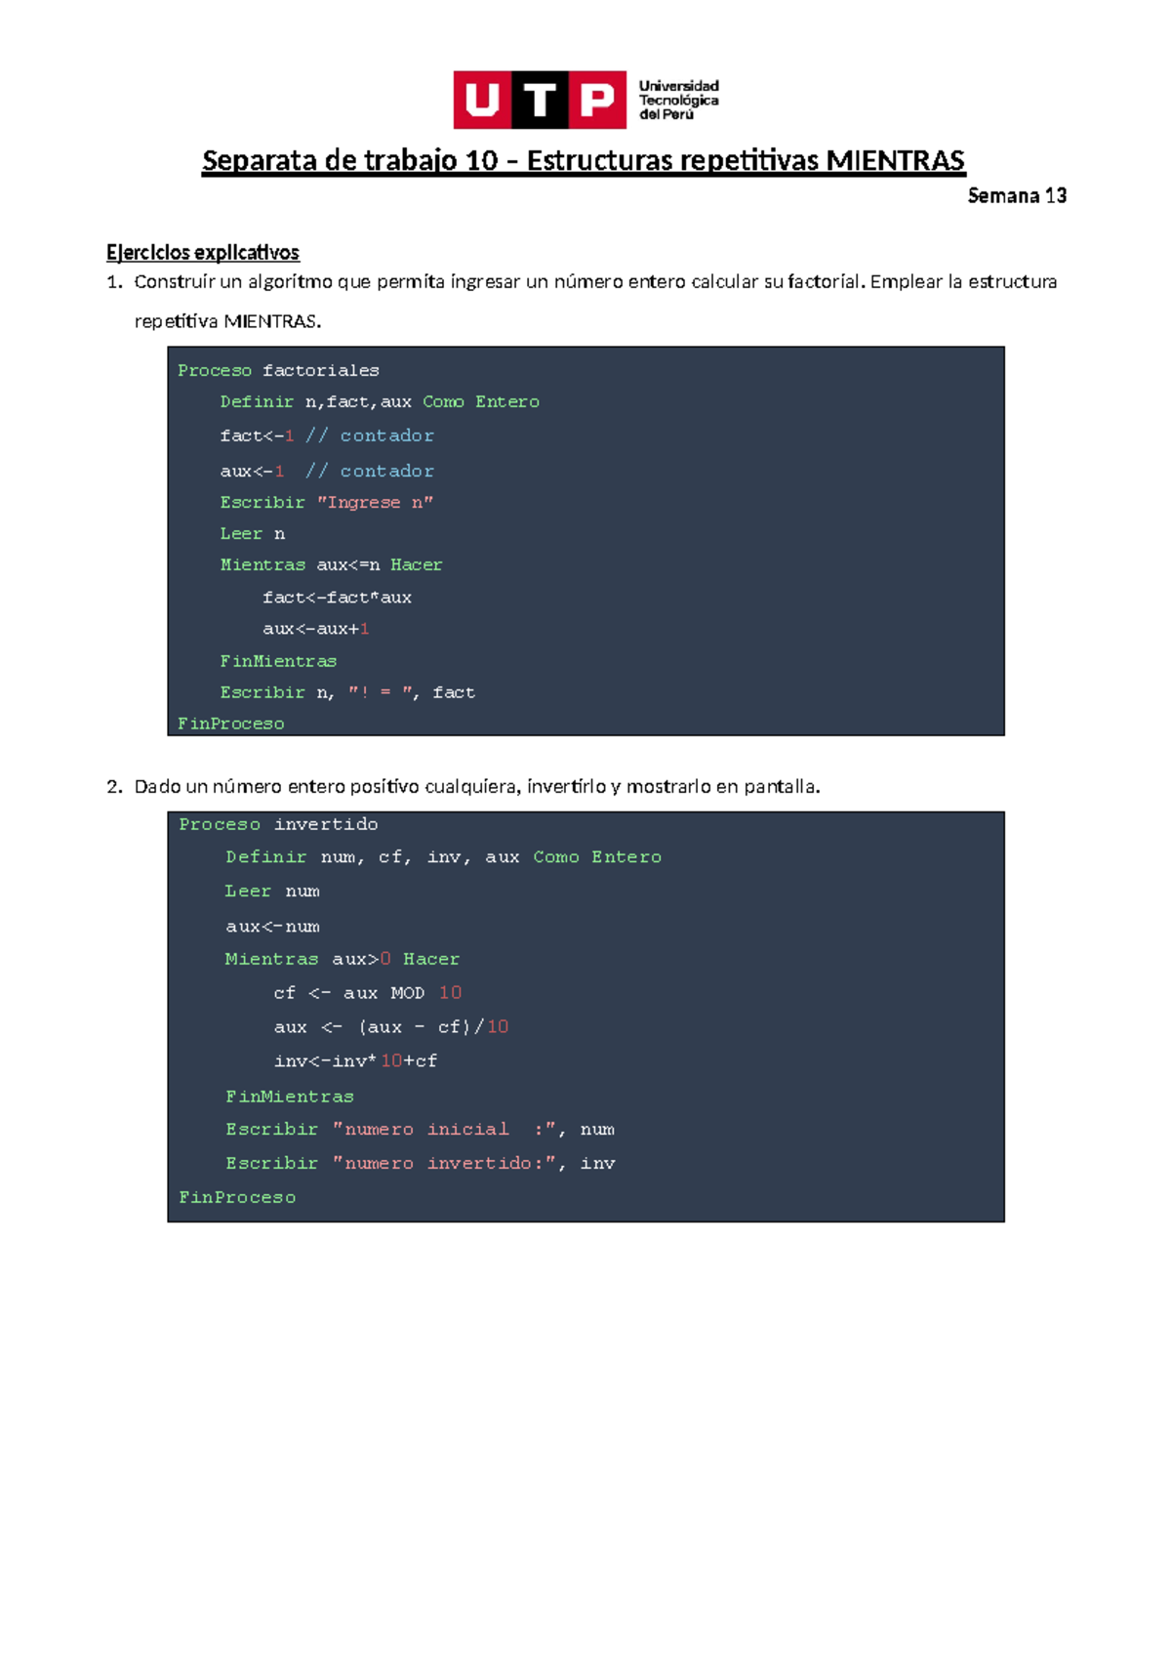Click the inv<-inv*10+cf code line

click(355, 1061)
